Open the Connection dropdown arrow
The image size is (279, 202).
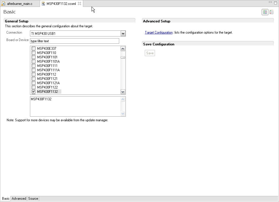point(123,34)
